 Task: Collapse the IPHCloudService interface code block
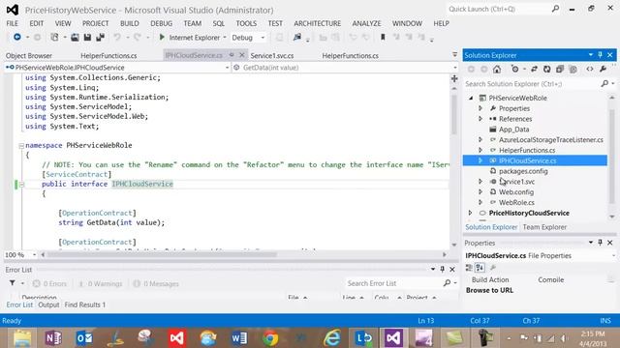tap(21, 185)
